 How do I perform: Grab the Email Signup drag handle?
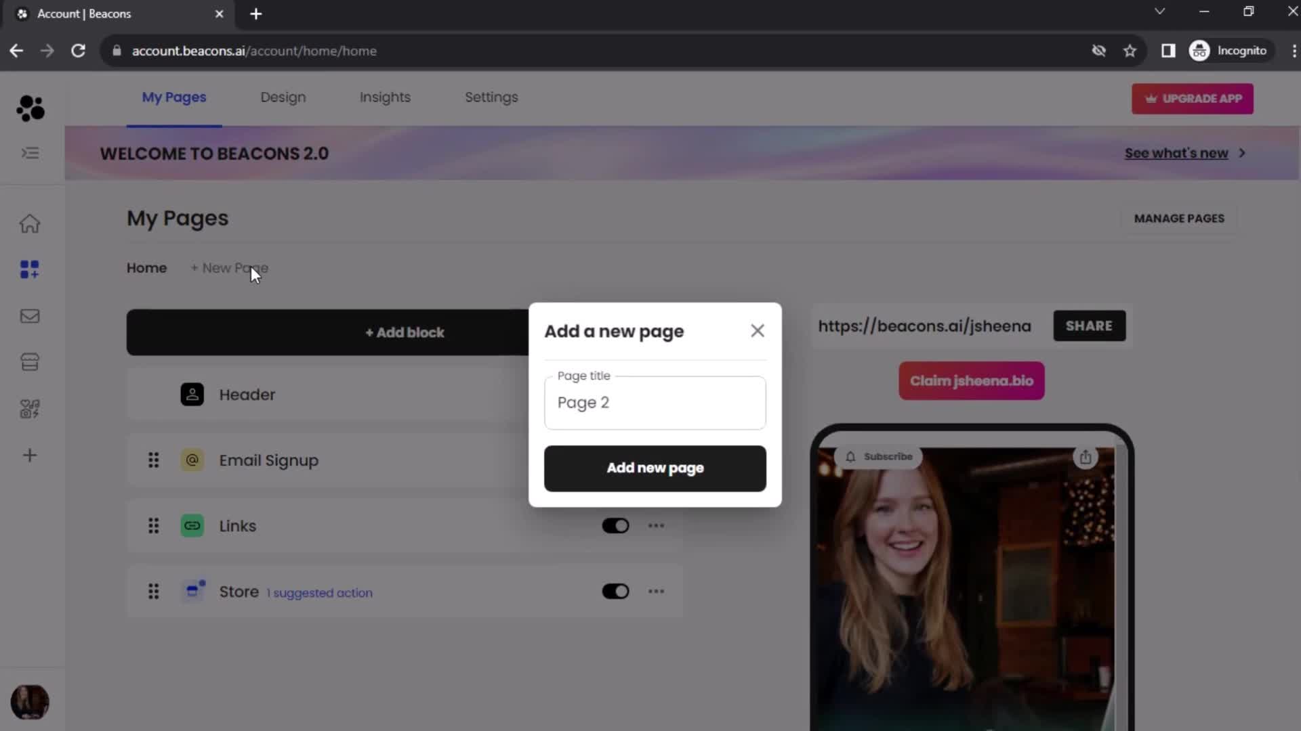[154, 460]
